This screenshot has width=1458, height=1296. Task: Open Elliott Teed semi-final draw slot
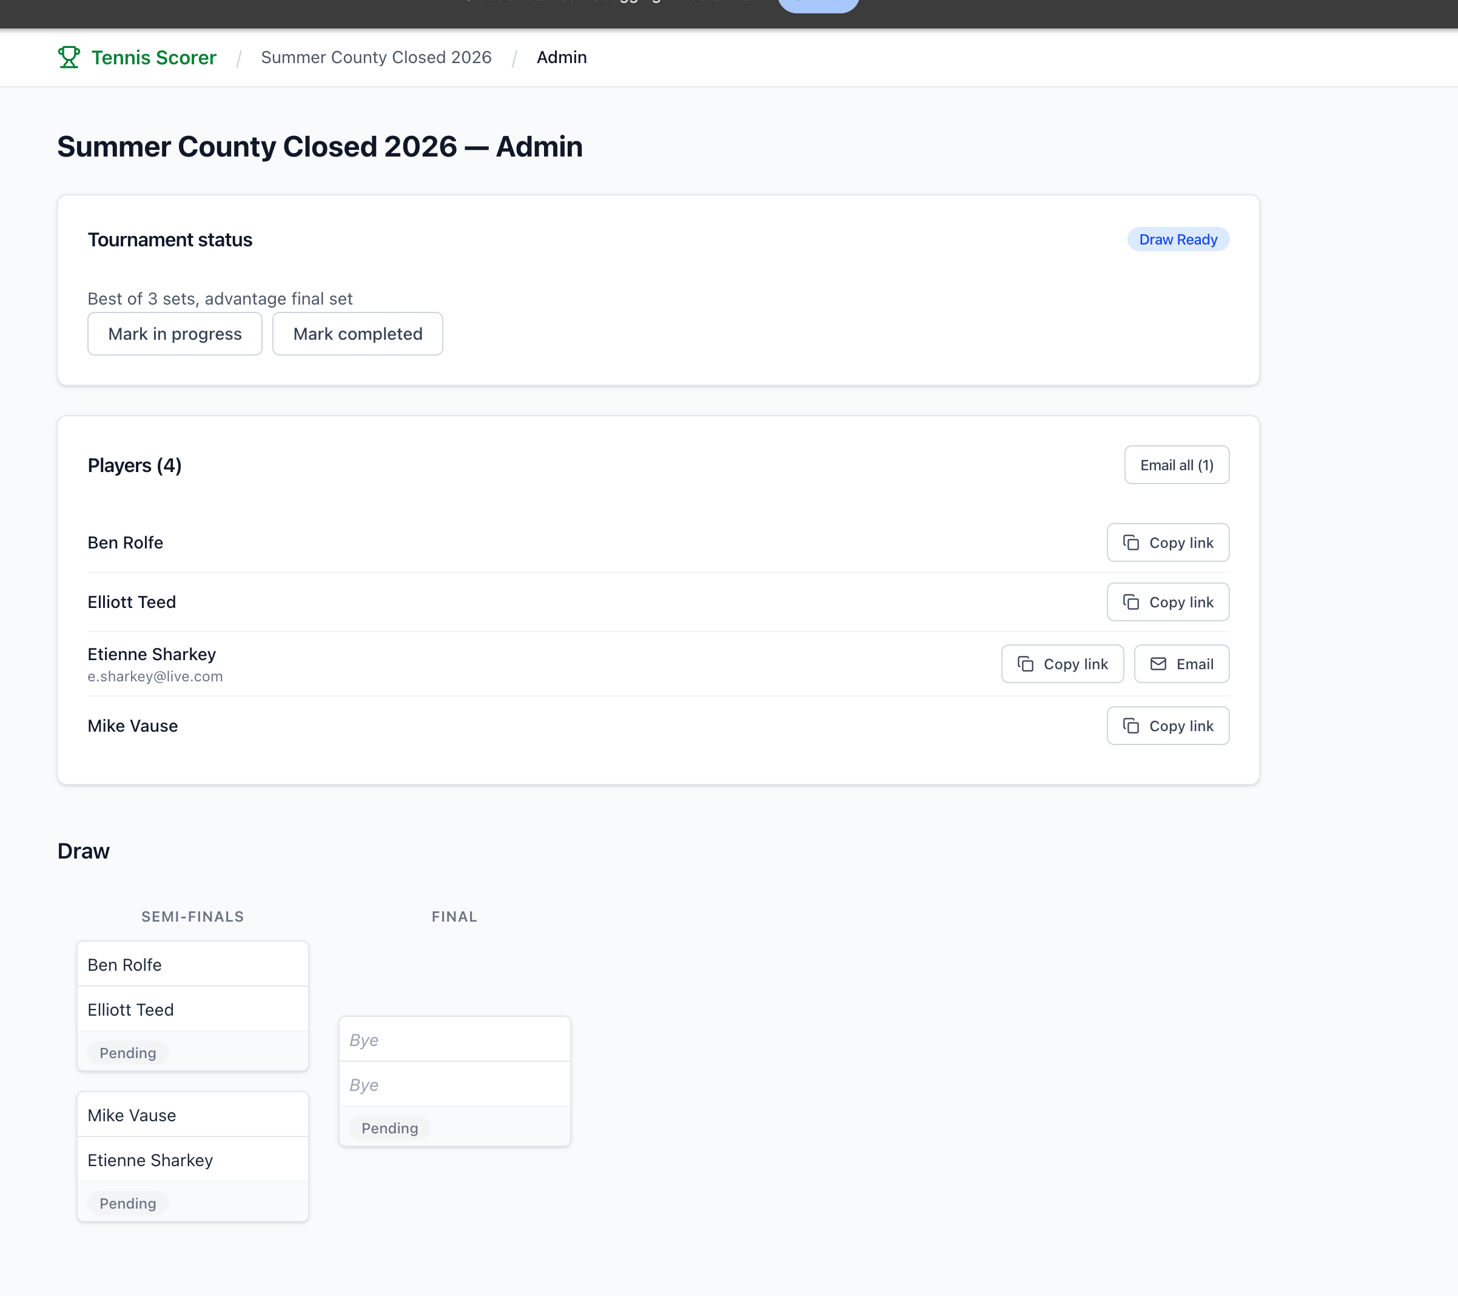tap(193, 1009)
